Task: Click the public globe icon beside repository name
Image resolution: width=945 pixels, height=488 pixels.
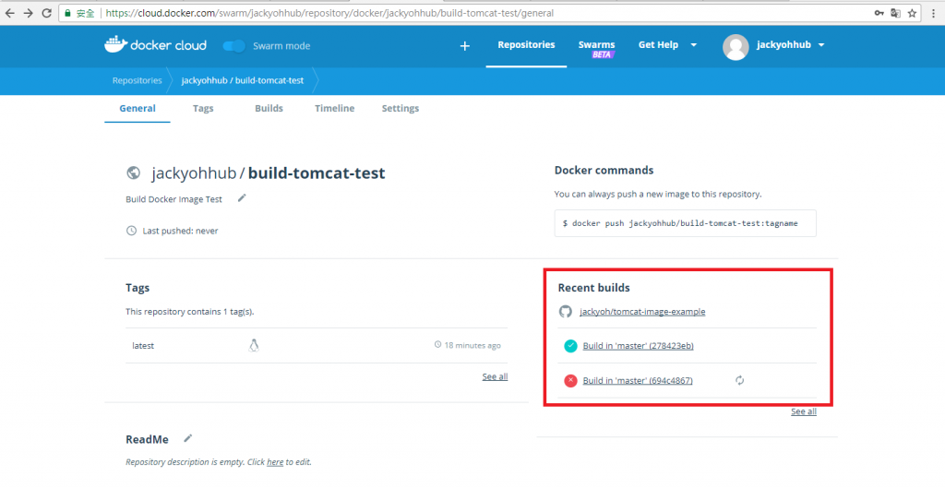Action: [x=134, y=173]
